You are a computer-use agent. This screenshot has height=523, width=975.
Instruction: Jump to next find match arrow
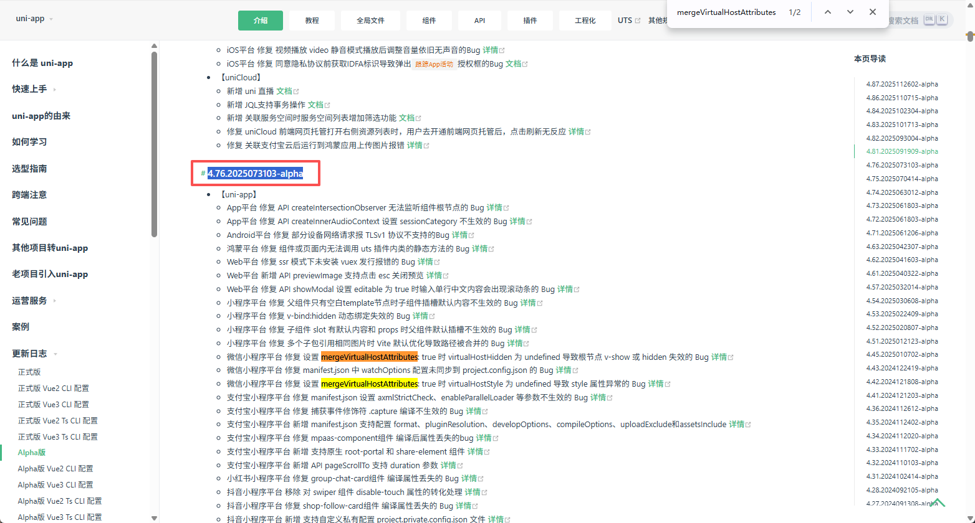(850, 12)
